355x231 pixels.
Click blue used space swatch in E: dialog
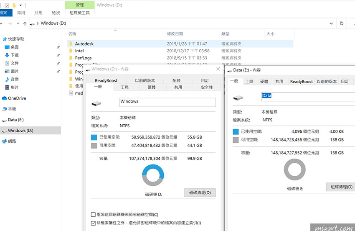[x=236, y=131]
